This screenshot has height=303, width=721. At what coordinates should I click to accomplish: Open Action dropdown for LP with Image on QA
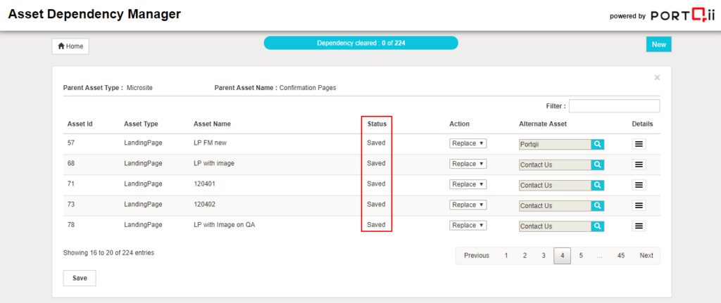[x=468, y=226]
